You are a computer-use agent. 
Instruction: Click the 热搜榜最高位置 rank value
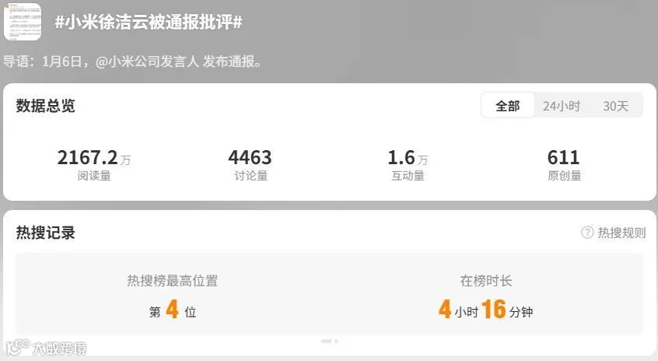(x=173, y=310)
